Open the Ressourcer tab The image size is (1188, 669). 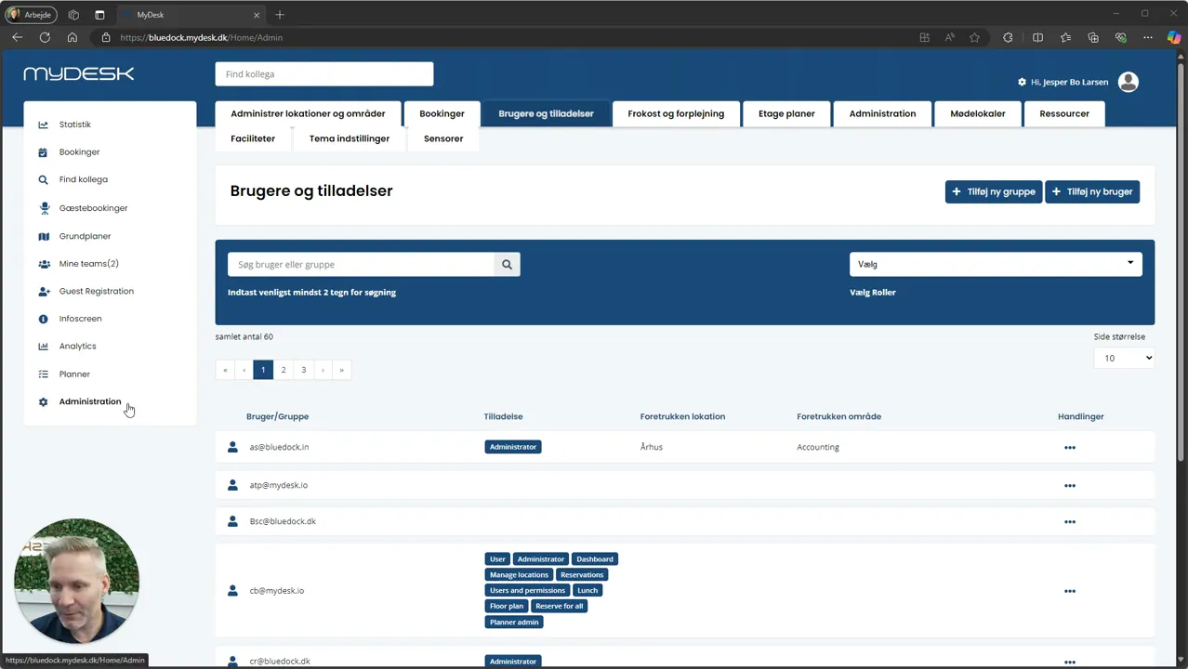(x=1064, y=113)
